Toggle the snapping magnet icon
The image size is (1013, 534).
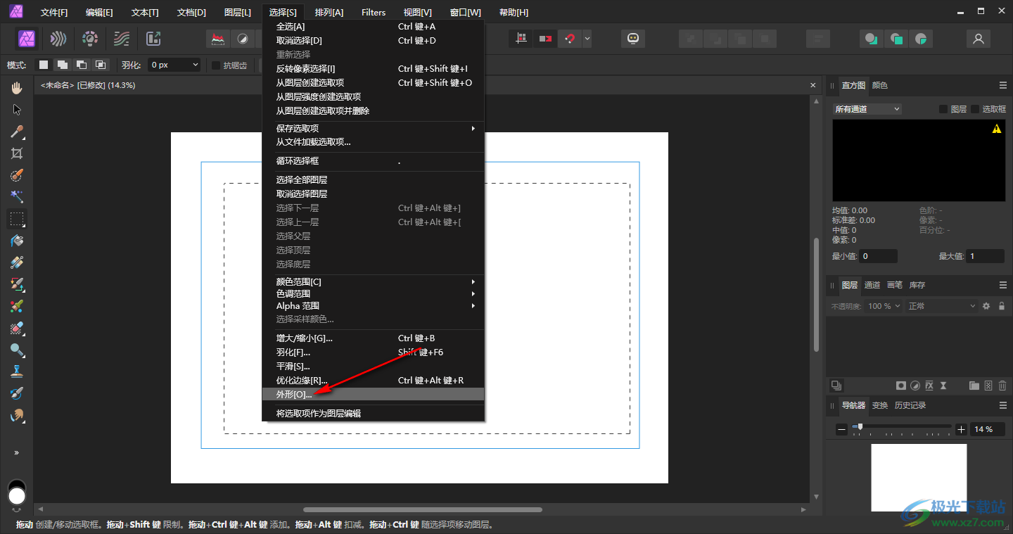pyautogui.click(x=570, y=39)
